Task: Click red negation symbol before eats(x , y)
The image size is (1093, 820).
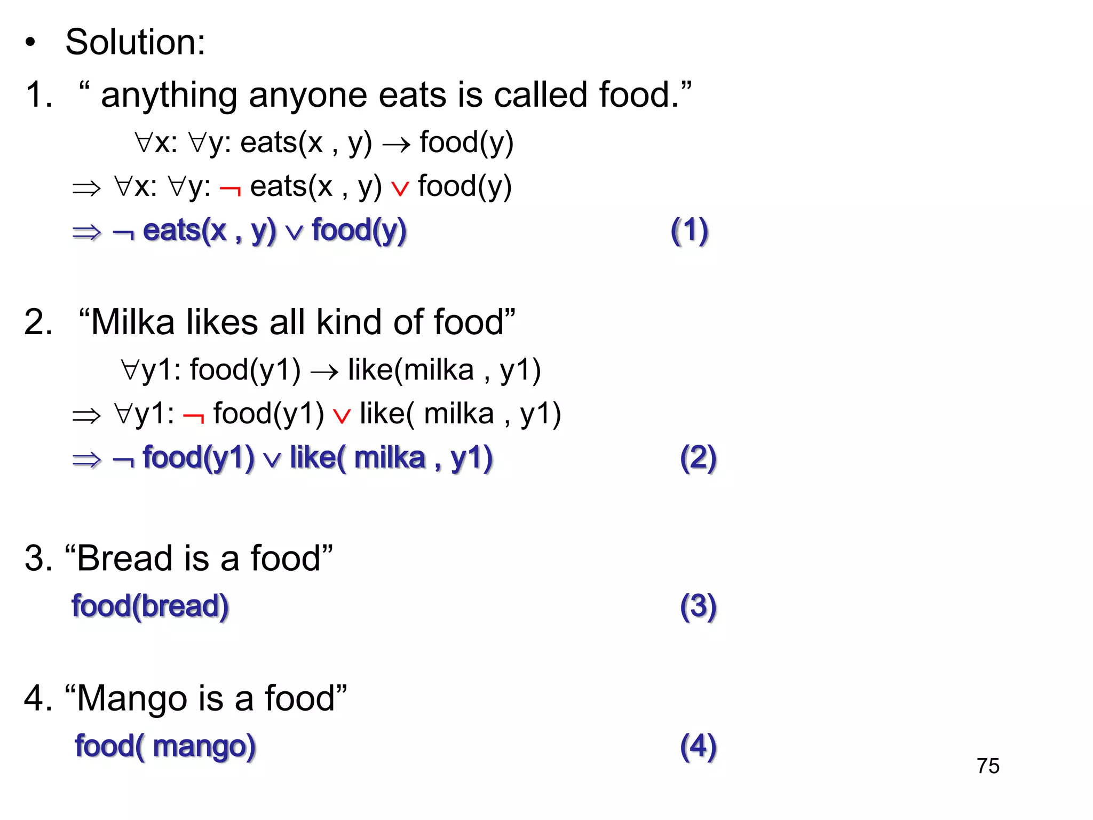Action: [x=230, y=189]
